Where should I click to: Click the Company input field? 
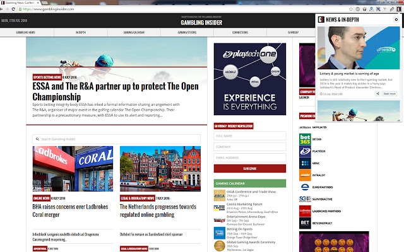(250, 147)
